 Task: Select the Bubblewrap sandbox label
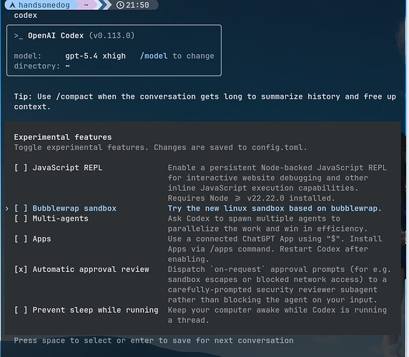point(74,208)
